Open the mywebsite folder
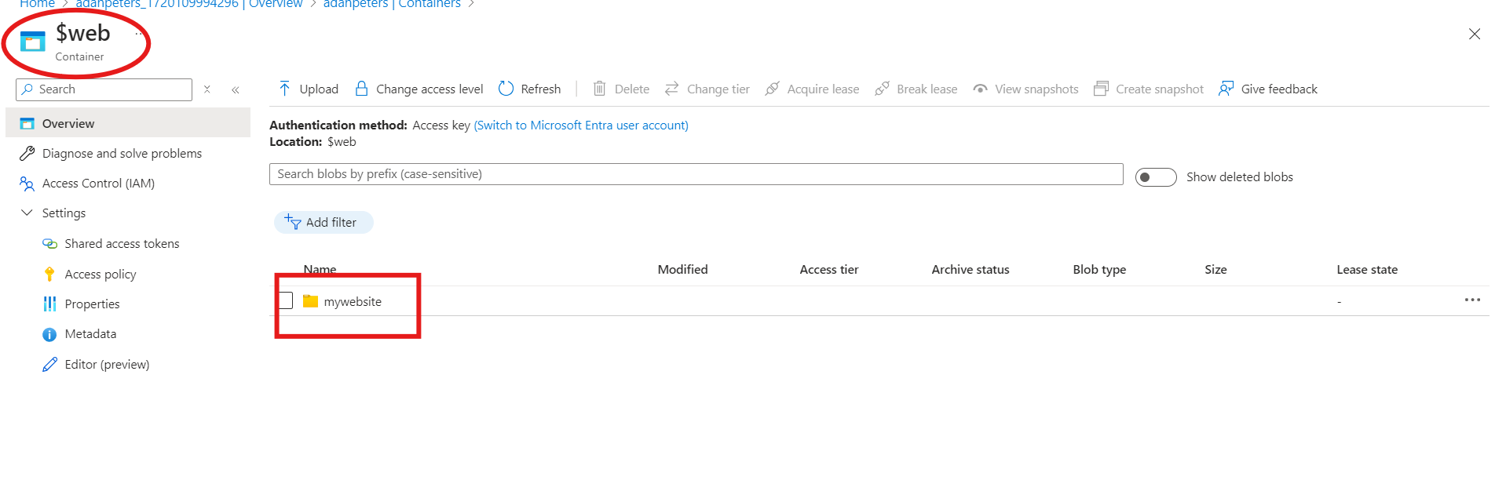The width and height of the screenshot is (1495, 502). 353,301
